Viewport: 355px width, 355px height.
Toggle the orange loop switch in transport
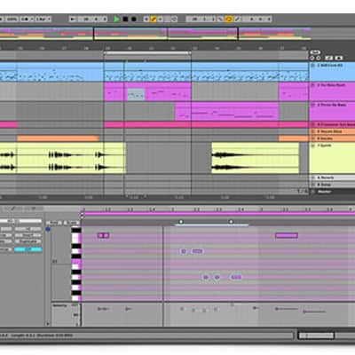coord(229,20)
